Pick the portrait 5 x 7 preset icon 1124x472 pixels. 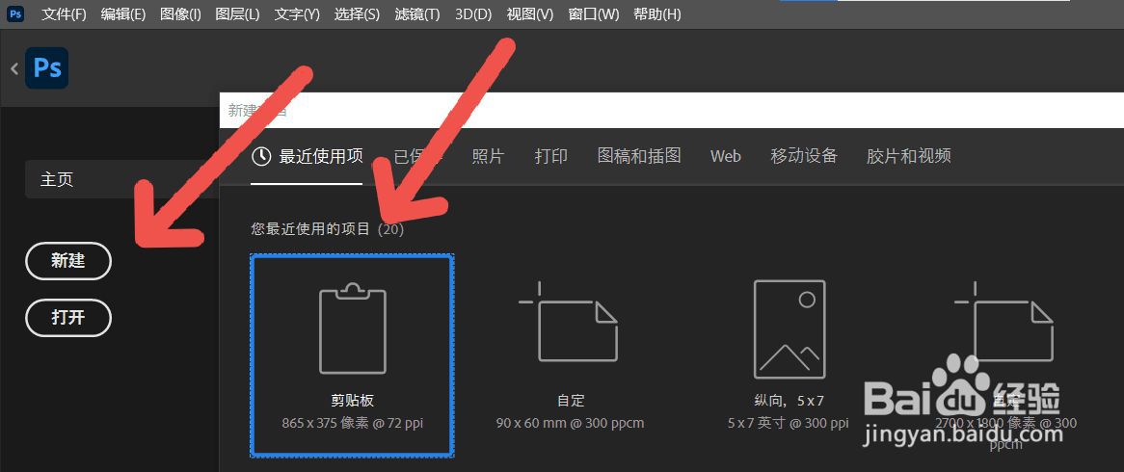(x=789, y=328)
